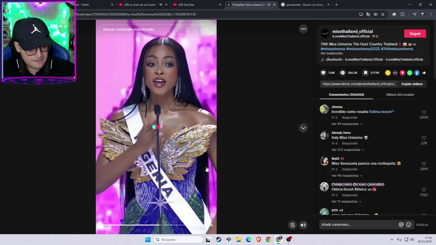Insert an @ mention in comment

click(x=401, y=225)
